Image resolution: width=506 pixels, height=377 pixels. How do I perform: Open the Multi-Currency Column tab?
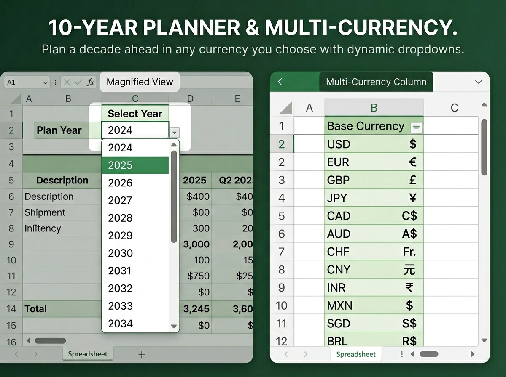point(376,82)
